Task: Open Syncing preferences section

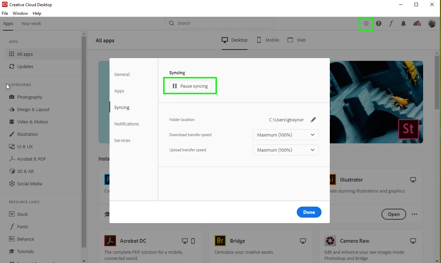Action: click(122, 107)
